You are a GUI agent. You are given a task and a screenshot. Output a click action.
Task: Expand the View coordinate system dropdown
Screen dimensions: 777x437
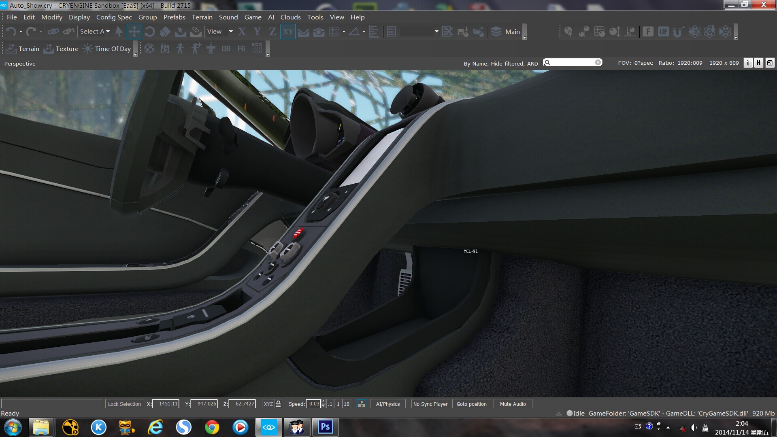(230, 32)
